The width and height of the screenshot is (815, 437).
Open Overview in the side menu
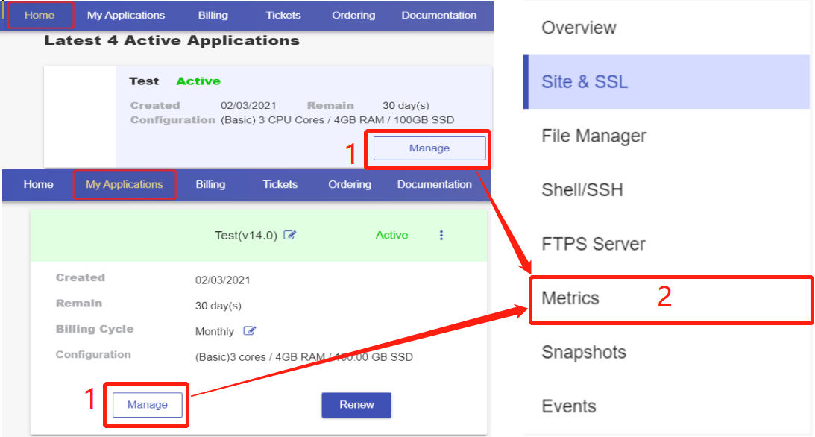[579, 28]
